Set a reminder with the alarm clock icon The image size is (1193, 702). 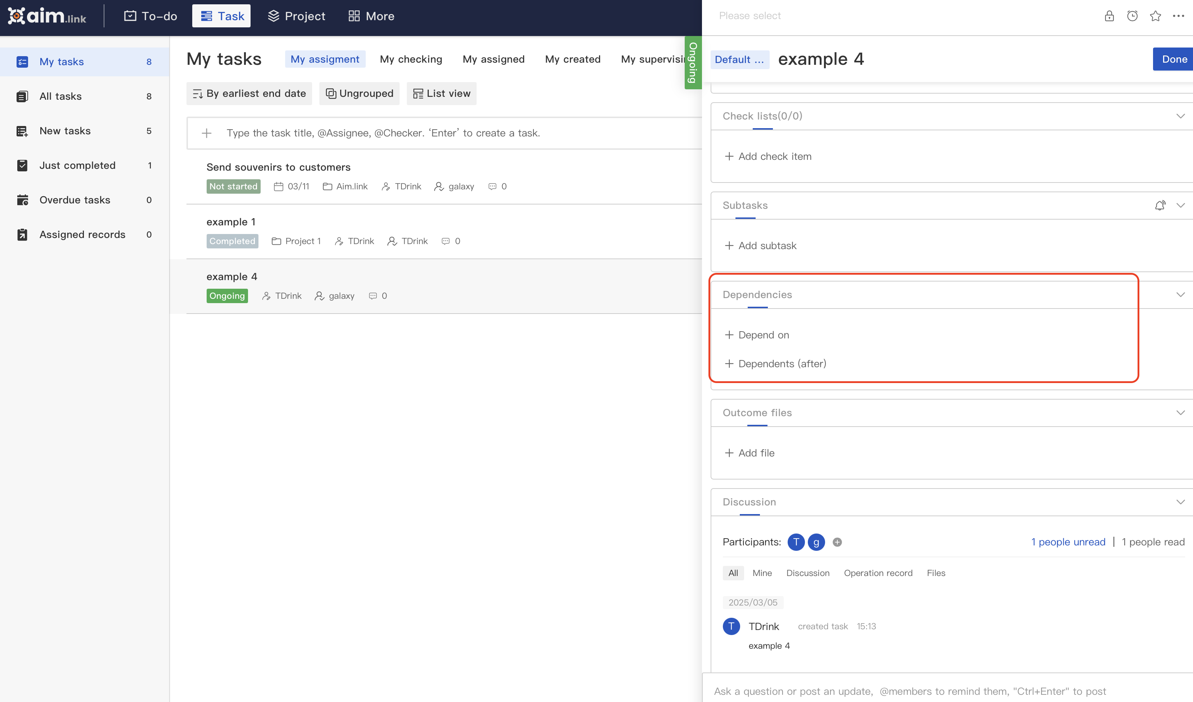1132,15
